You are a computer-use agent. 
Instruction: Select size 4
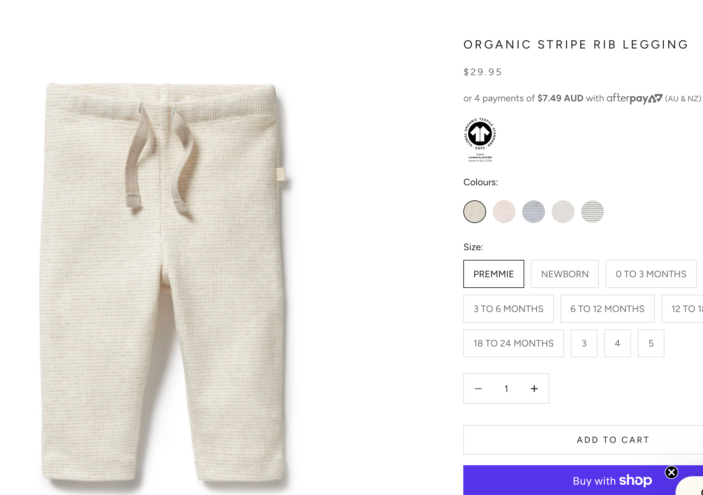click(618, 343)
